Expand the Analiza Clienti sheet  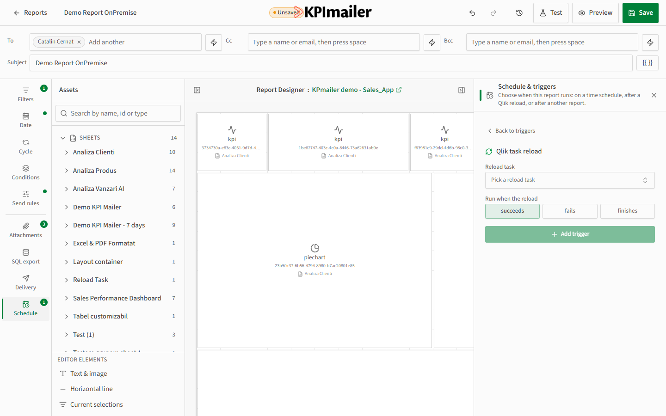click(x=67, y=153)
